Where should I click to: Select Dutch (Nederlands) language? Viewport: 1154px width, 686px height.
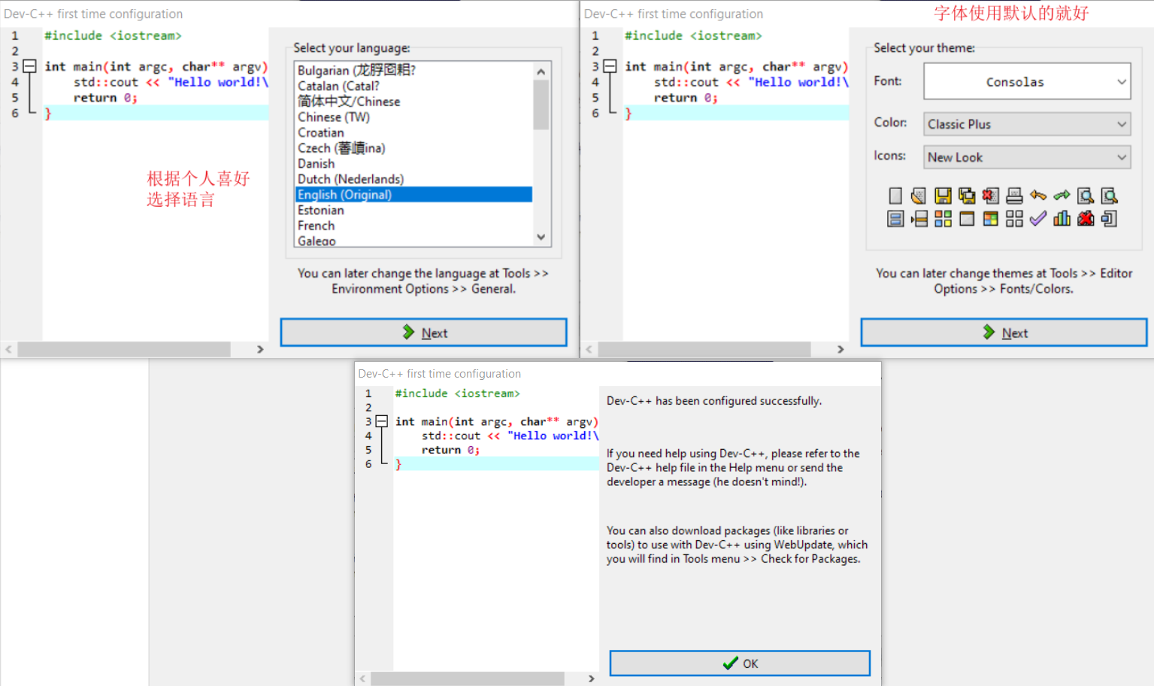(413, 179)
